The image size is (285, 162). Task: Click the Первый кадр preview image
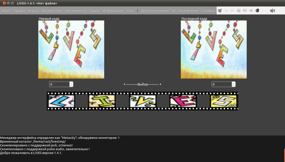[x=71, y=49]
